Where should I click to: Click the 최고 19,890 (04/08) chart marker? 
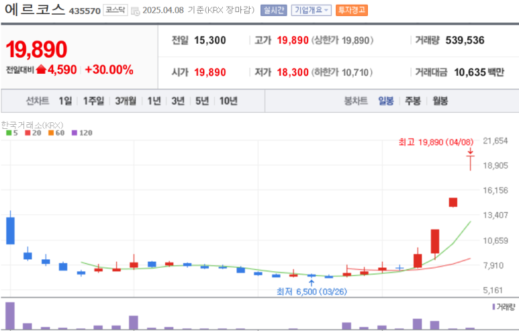[436, 142]
